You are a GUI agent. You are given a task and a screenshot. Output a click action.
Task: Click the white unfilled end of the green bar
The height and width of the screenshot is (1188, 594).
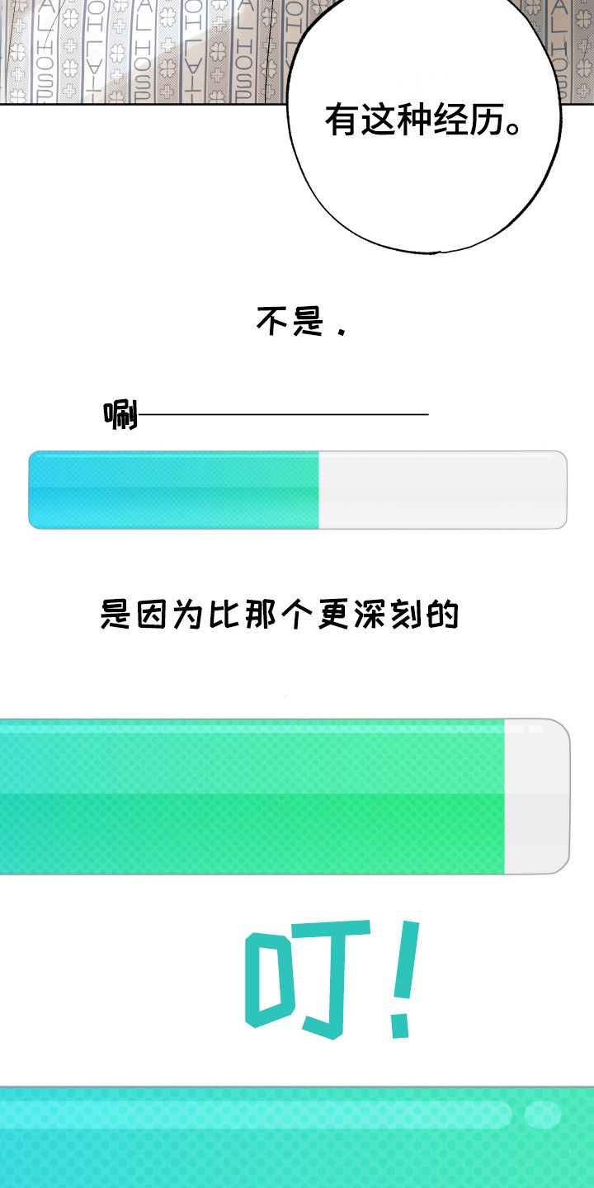(536, 796)
